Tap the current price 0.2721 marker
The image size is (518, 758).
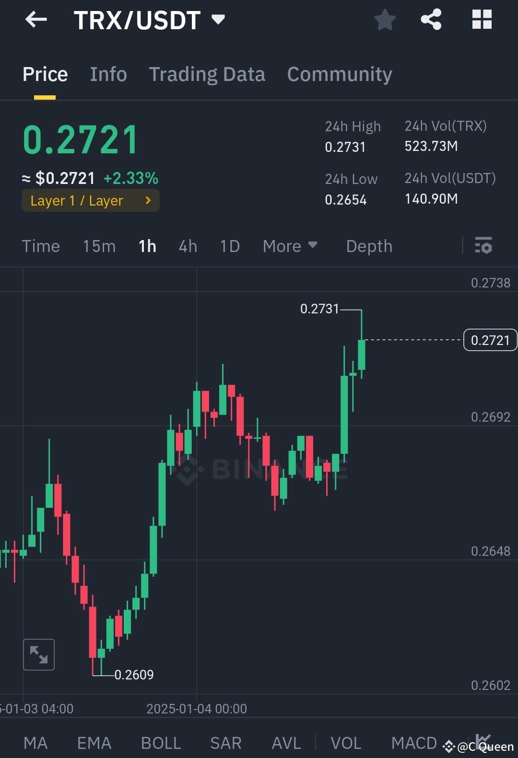tap(490, 340)
